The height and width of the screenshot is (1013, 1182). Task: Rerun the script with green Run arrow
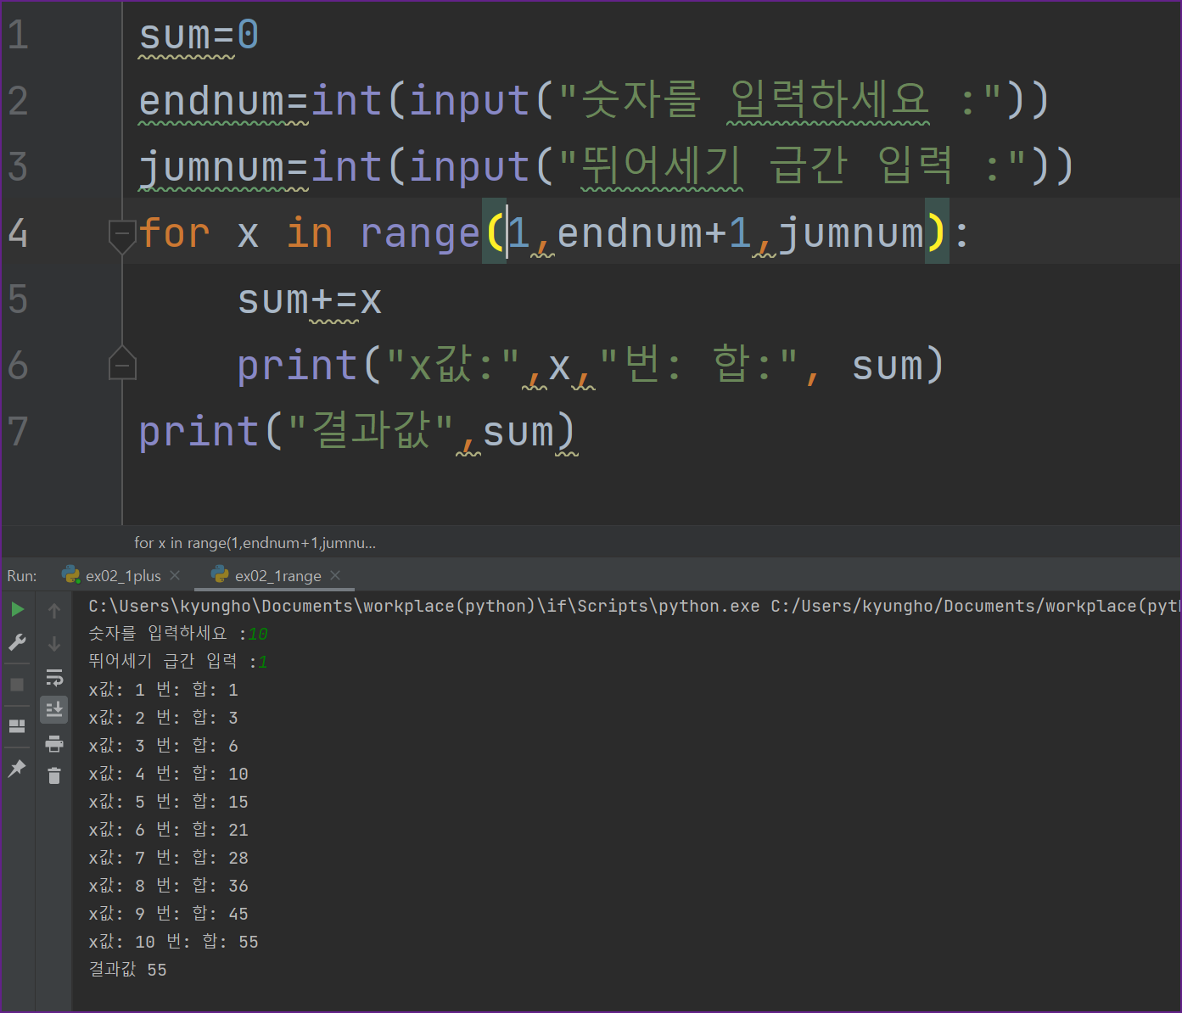tap(17, 609)
